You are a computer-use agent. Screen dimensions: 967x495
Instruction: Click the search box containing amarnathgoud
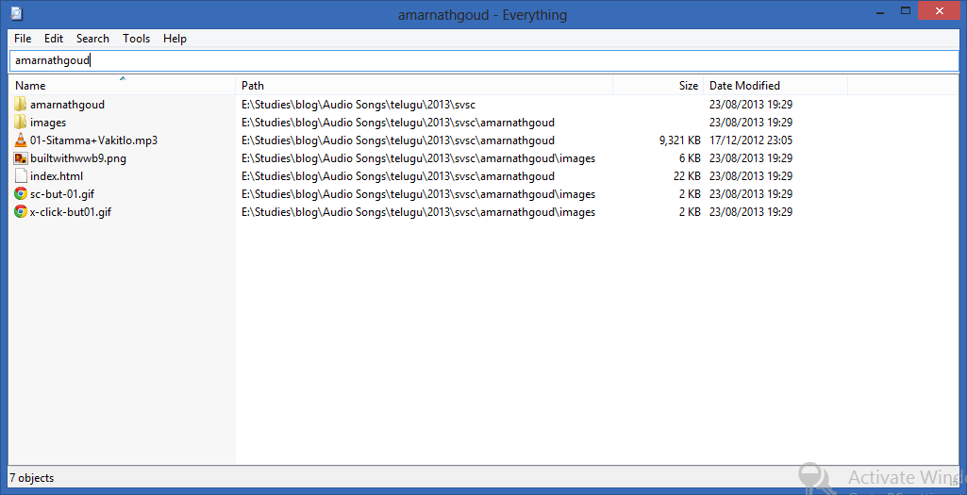(x=483, y=60)
